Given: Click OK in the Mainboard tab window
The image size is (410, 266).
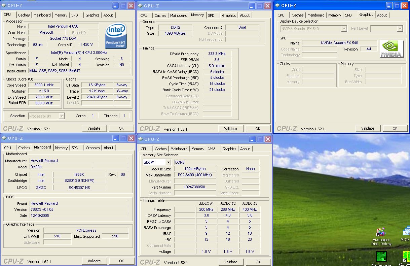Looking at the screenshot, I should (121, 261).
